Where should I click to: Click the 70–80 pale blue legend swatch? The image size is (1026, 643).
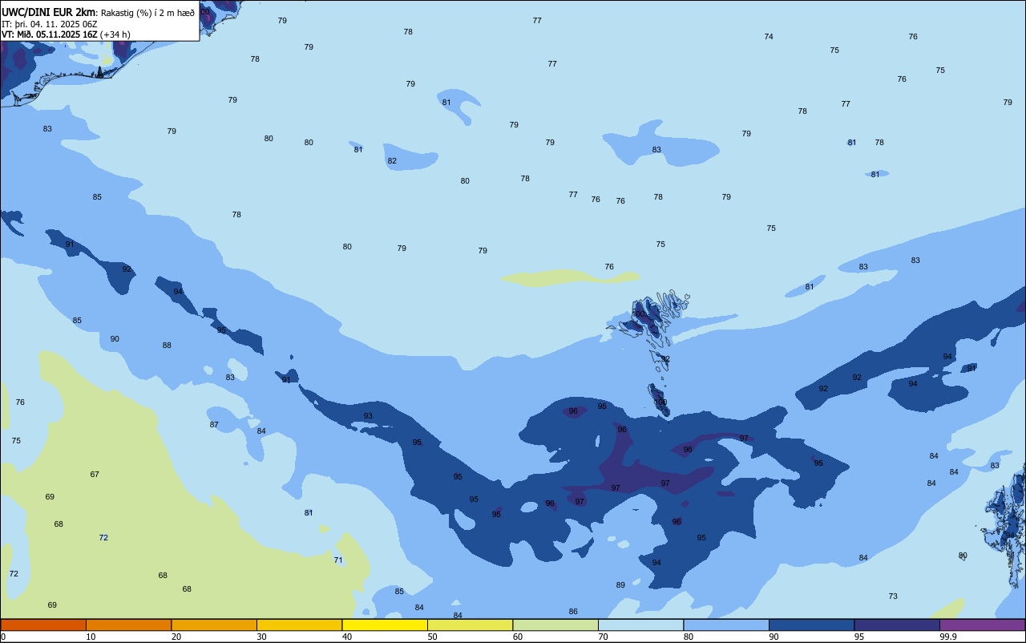[640, 625]
